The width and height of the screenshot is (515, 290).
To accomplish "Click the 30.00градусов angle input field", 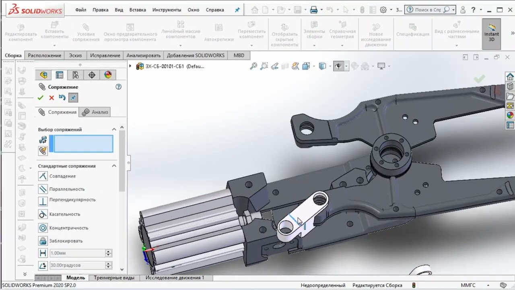I will click(x=77, y=265).
